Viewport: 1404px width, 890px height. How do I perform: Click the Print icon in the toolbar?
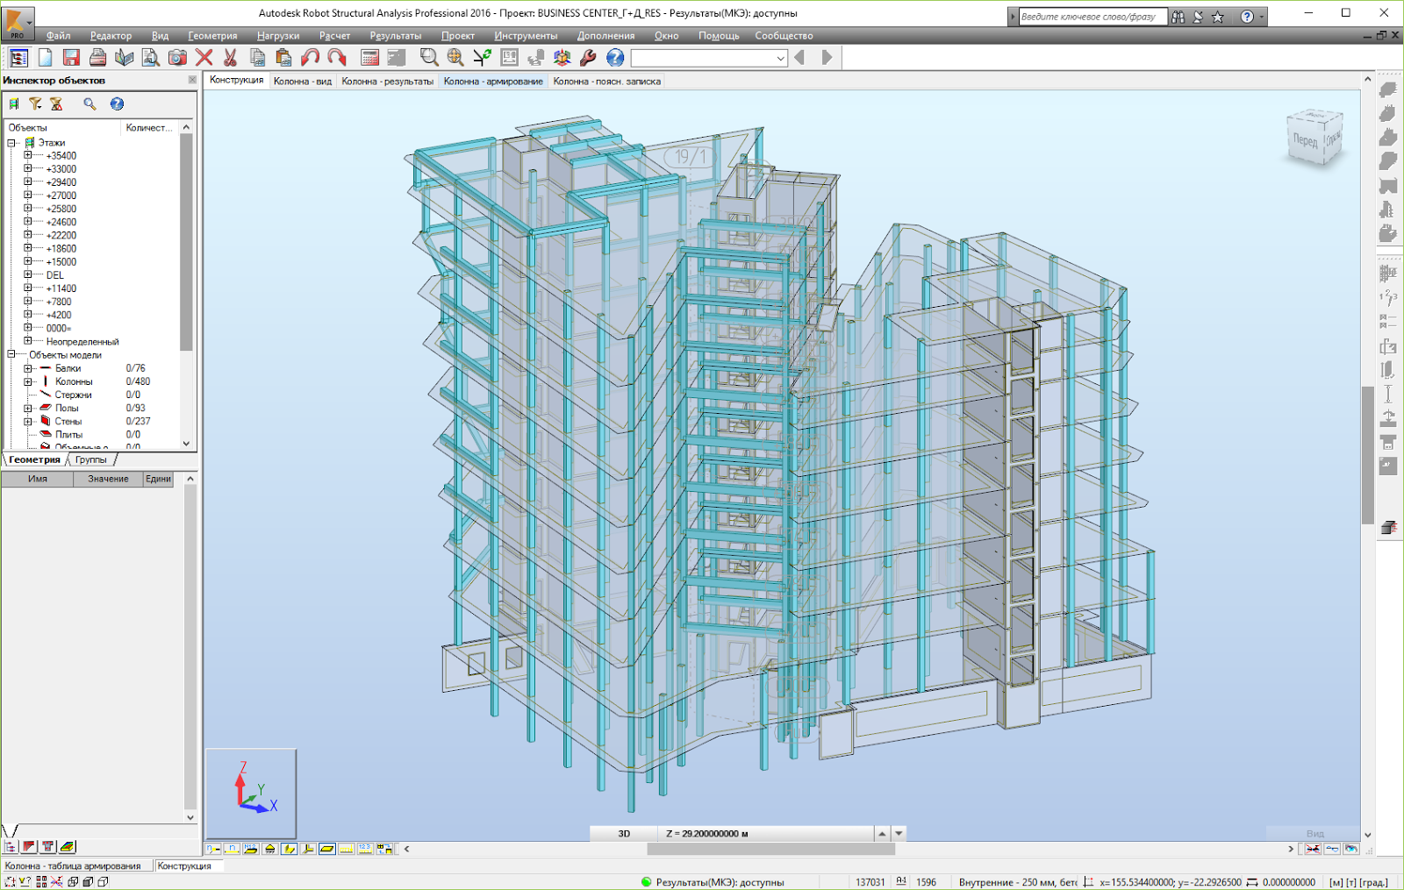click(x=97, y=58)
